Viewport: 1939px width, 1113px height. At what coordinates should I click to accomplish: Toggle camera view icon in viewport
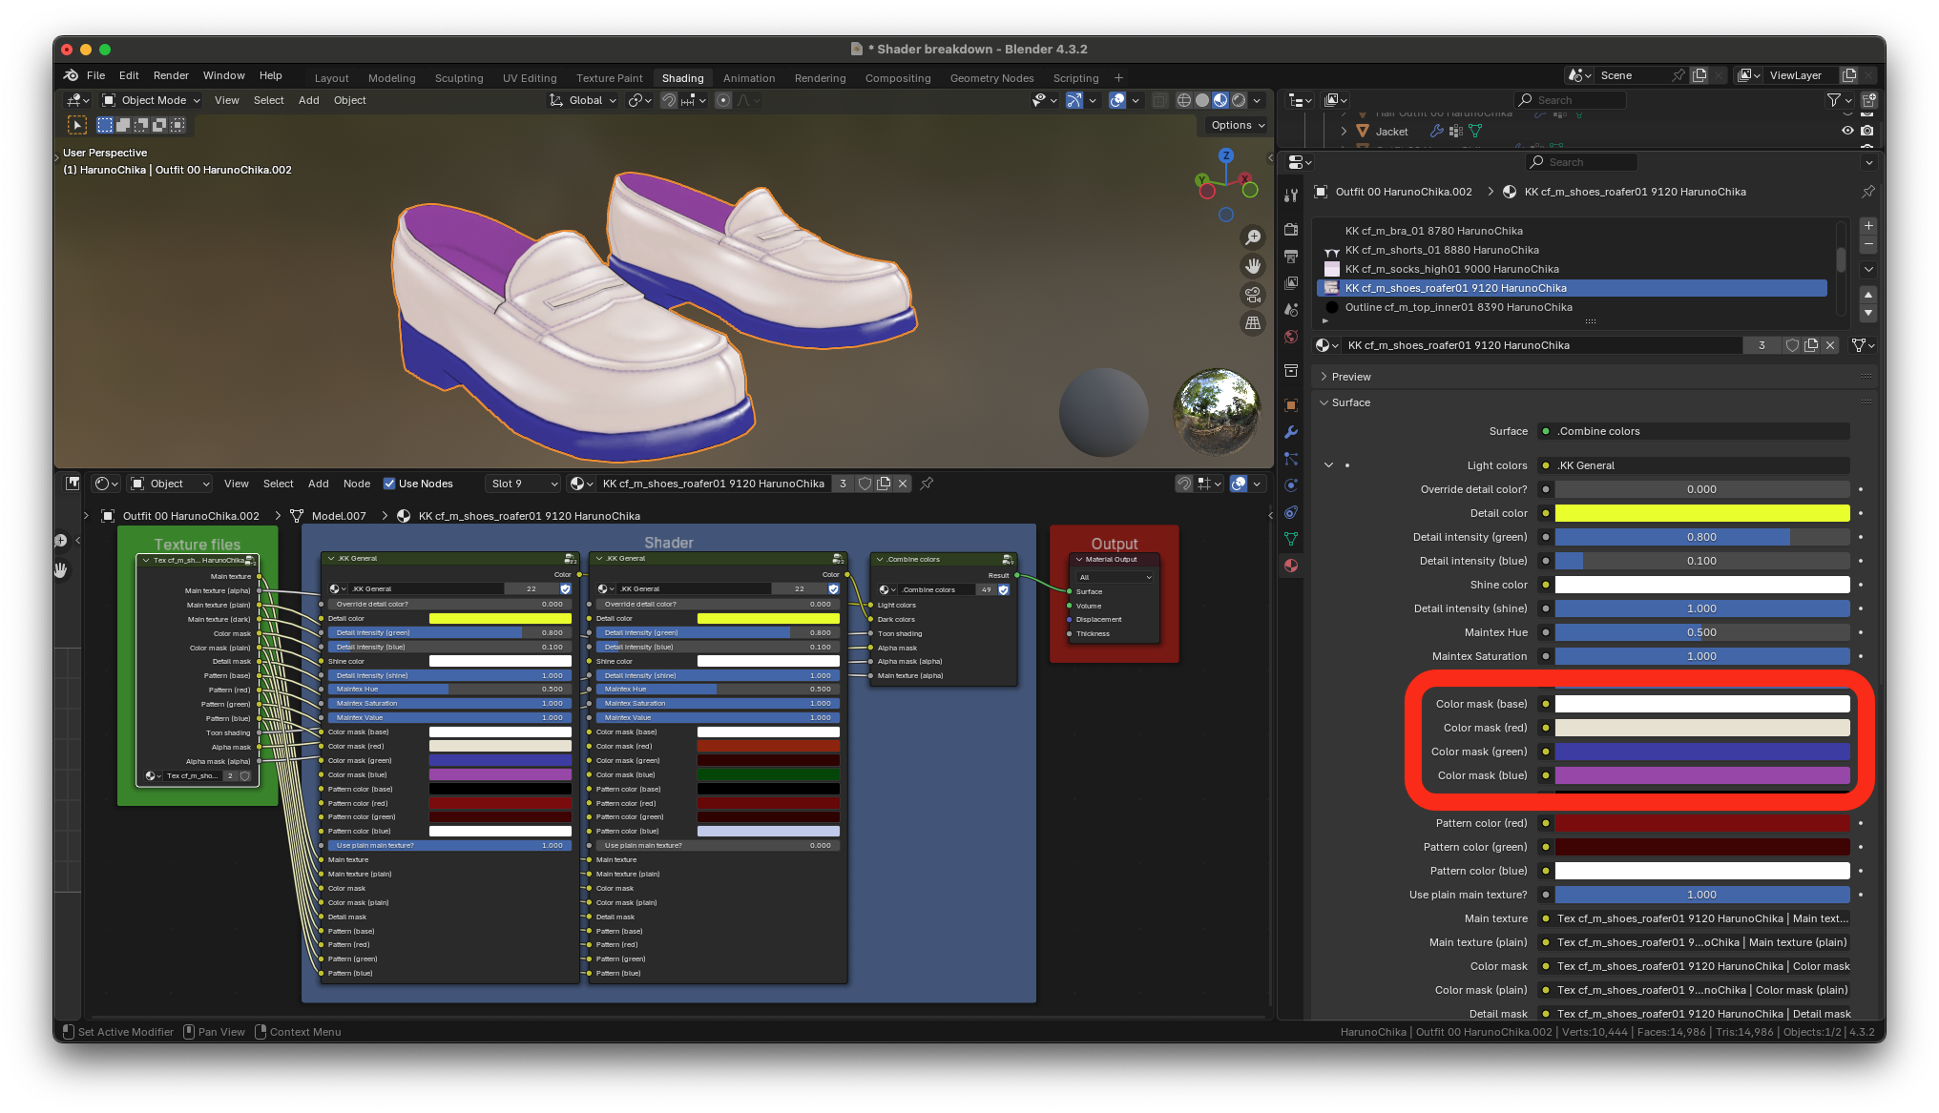click(x=1253, y=295)
